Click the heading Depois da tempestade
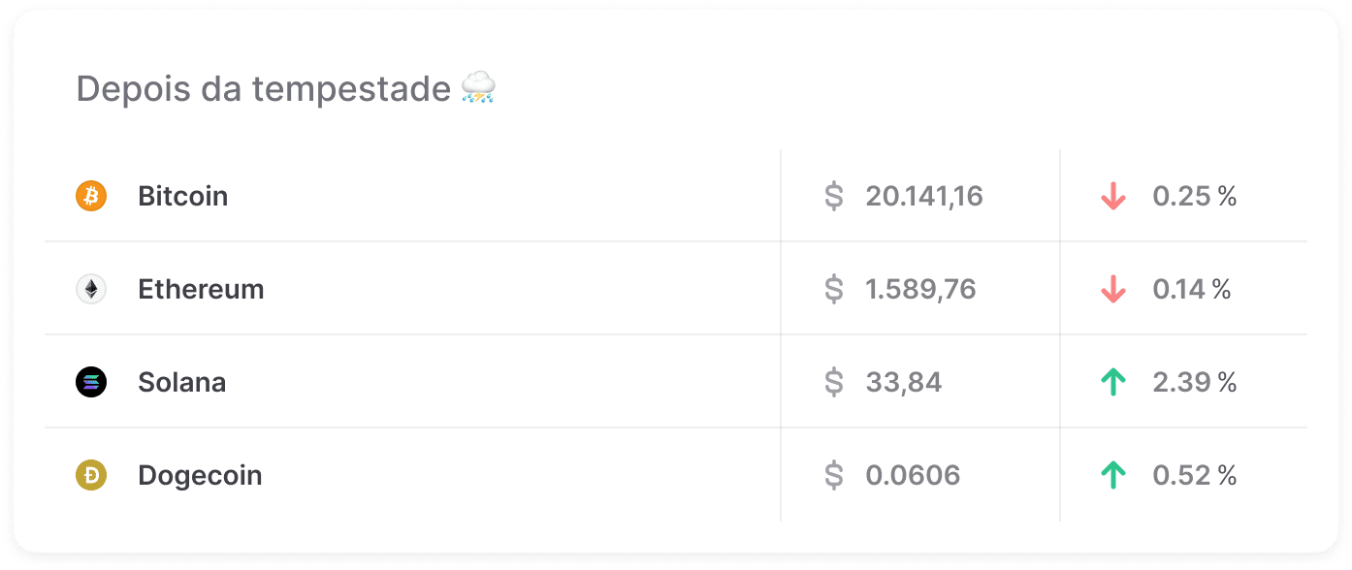The height and width of the screenshot is (570, 1352). [262, 88]
